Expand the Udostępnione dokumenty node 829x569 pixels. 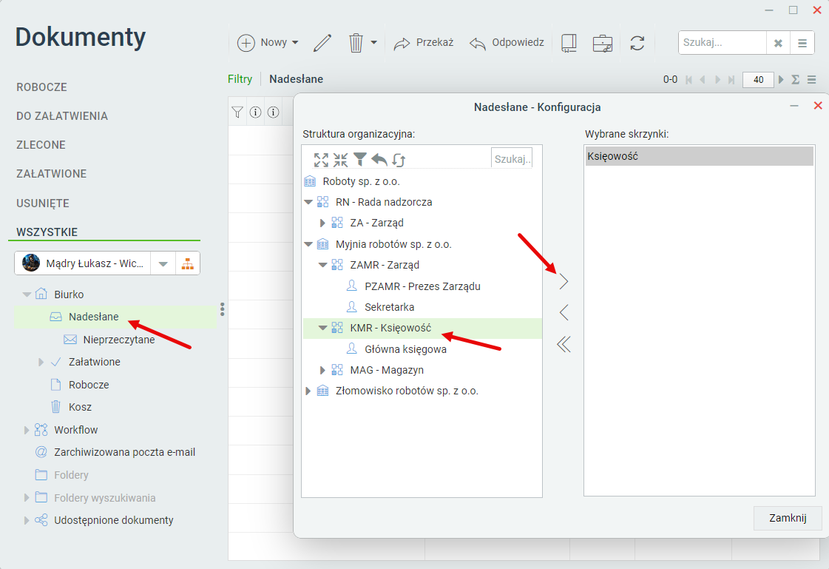pos(27,520)
